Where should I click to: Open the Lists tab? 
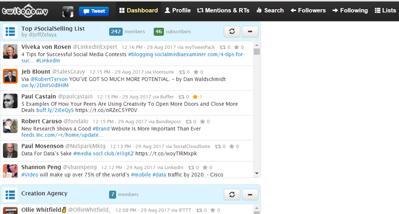pos(385,11)
